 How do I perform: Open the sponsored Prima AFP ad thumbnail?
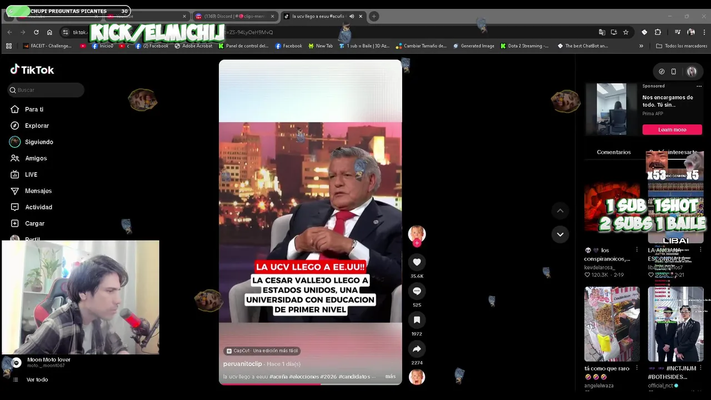[611, 109]
